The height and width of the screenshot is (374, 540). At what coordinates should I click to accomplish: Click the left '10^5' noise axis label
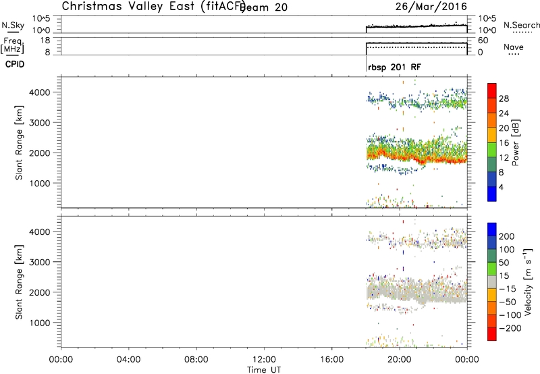pos(41,19)
